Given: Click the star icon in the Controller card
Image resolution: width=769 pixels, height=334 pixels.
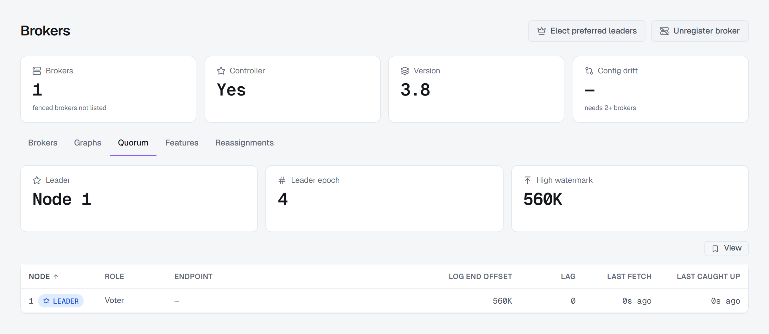Looking at the screenshot, I should [221, 71].
